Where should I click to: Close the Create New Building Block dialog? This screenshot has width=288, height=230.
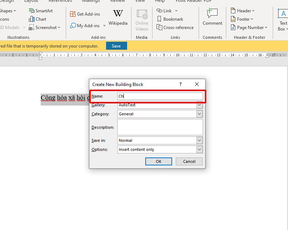[x=197, y=84]
